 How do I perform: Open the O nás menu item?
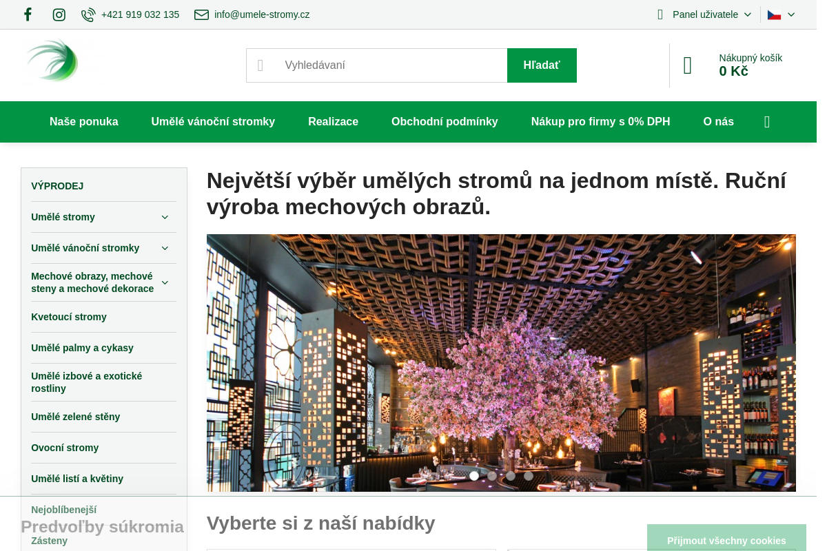[718, 122]
